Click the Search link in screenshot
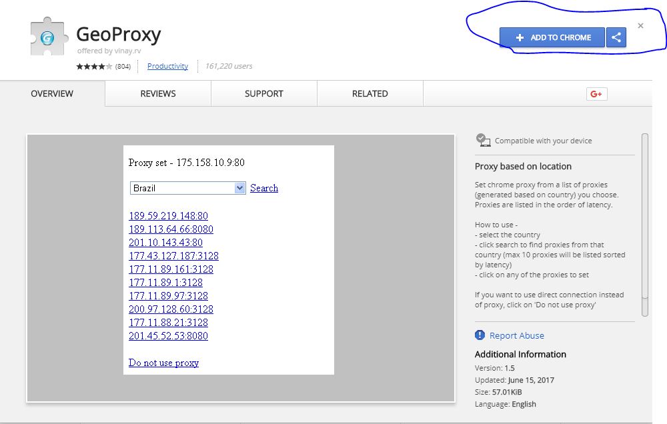Viewport: 667px width, 424px height. (x=264, y=188)
